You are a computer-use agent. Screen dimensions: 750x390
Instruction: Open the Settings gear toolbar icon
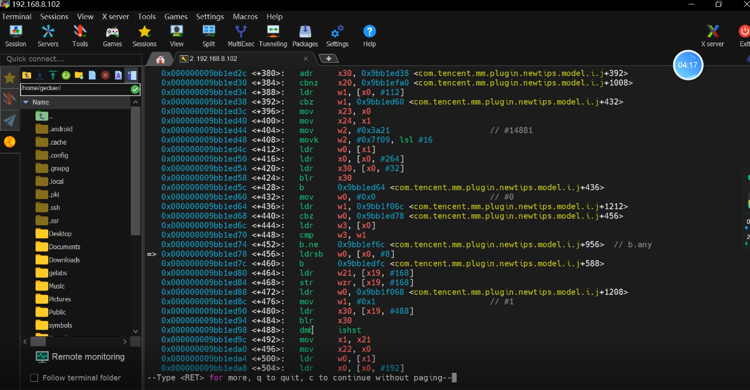[x=337, y=36]
